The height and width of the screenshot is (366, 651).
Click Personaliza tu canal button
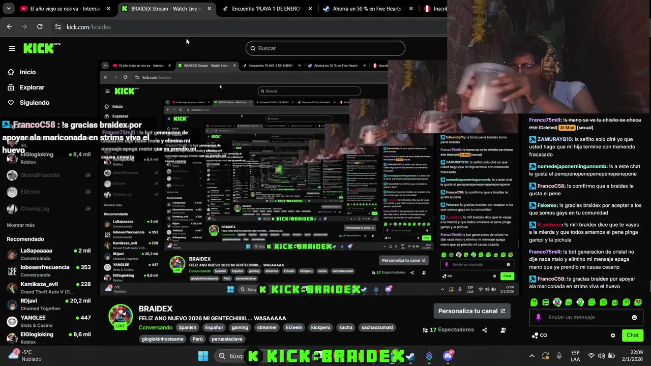(x=472, y=311)
